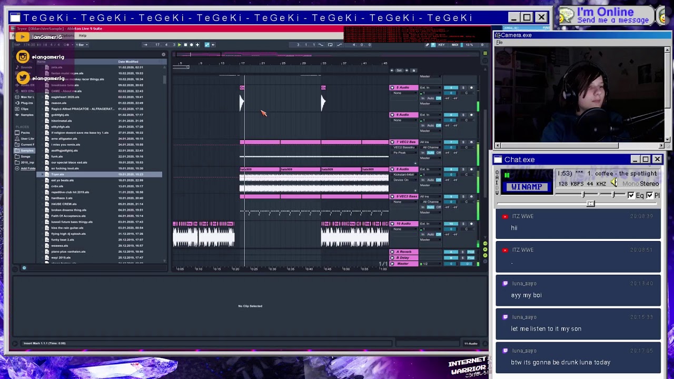Enter KEY map mode

point(441,45)
